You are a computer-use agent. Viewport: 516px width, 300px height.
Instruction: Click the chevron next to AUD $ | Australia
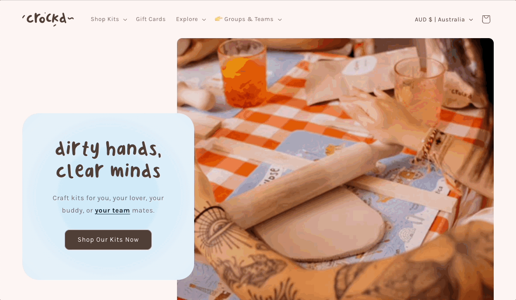click(x=471, y=20)
